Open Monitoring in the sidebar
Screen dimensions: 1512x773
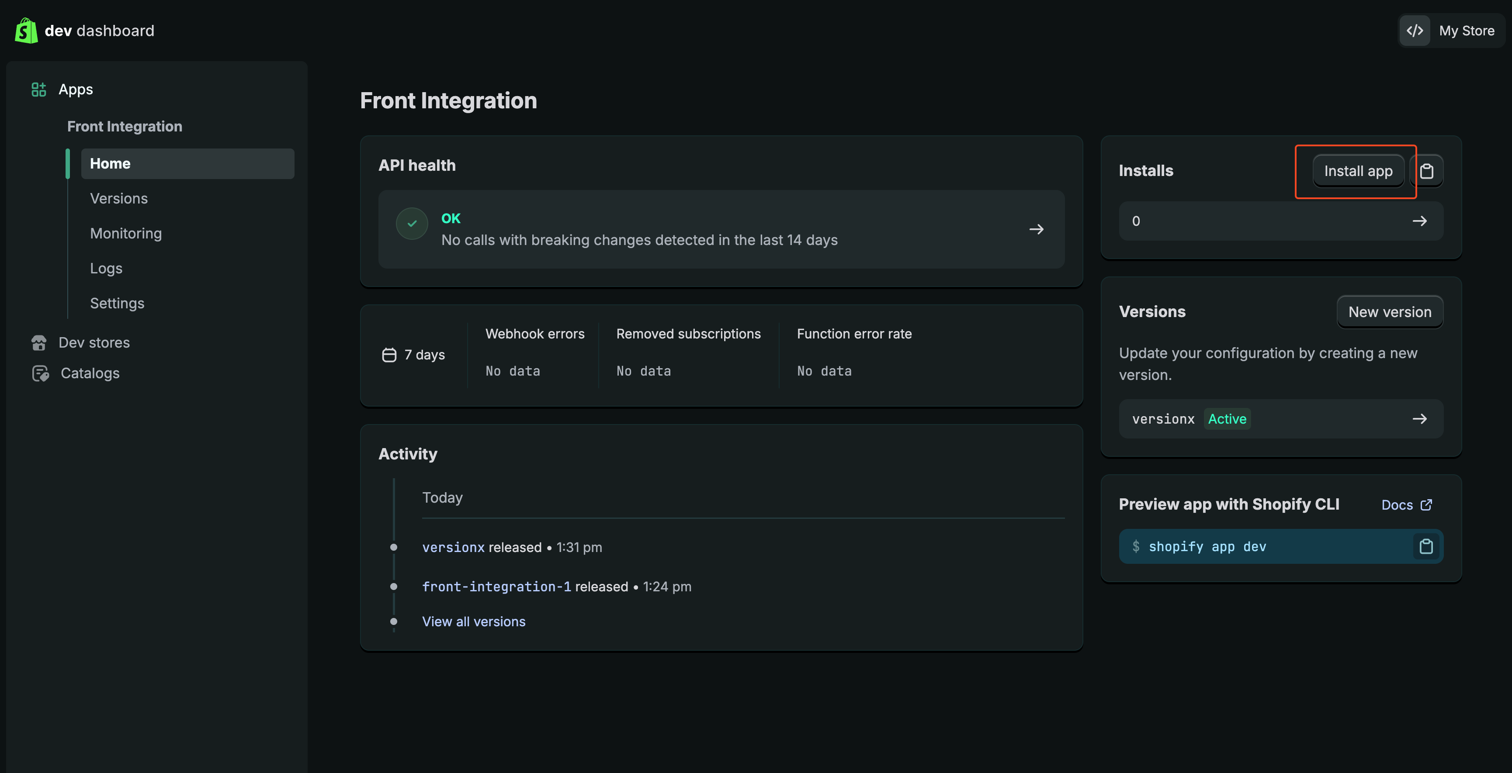[x=125, y=233]
